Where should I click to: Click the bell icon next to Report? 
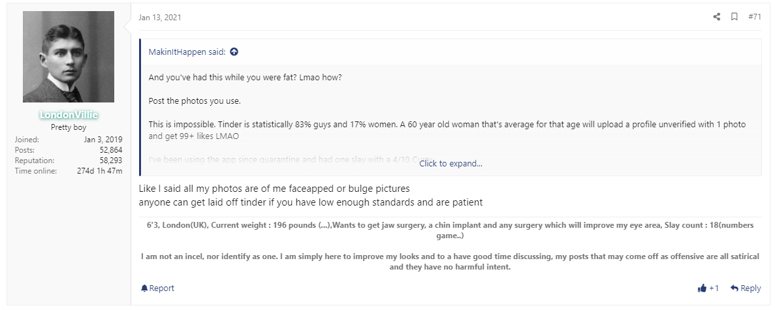(144, 288)
